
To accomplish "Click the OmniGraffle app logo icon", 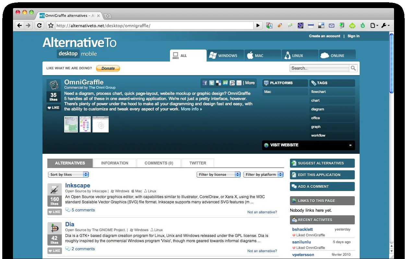I will point(54,85).
